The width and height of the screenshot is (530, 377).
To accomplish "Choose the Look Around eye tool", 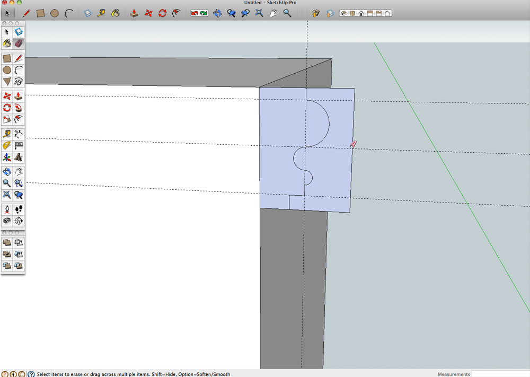I will [7, 221].
